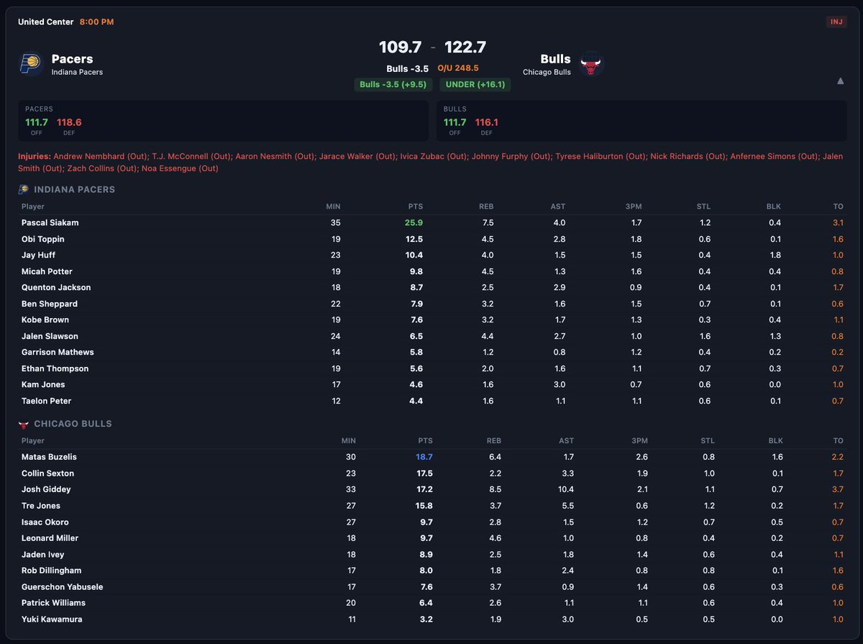Click Jay Huff's 1.8 blocks value
The height and width of the screenshot is (644, 863).
774,255
